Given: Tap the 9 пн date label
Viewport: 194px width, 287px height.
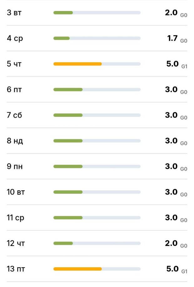Looking at the screenshot, I should click(15, 166).
